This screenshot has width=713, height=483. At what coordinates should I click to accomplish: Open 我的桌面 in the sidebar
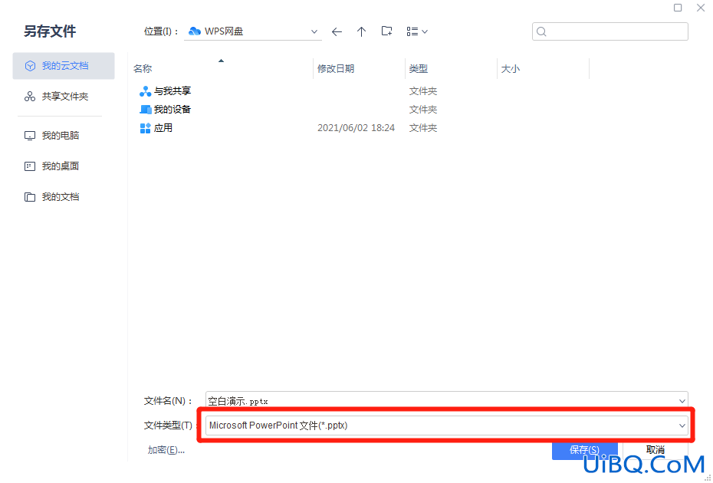[x=64, y=166]
